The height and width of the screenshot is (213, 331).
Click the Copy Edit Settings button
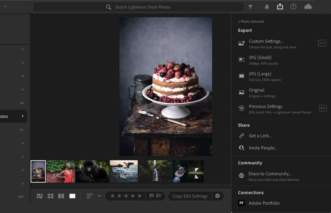pos(189,196)
